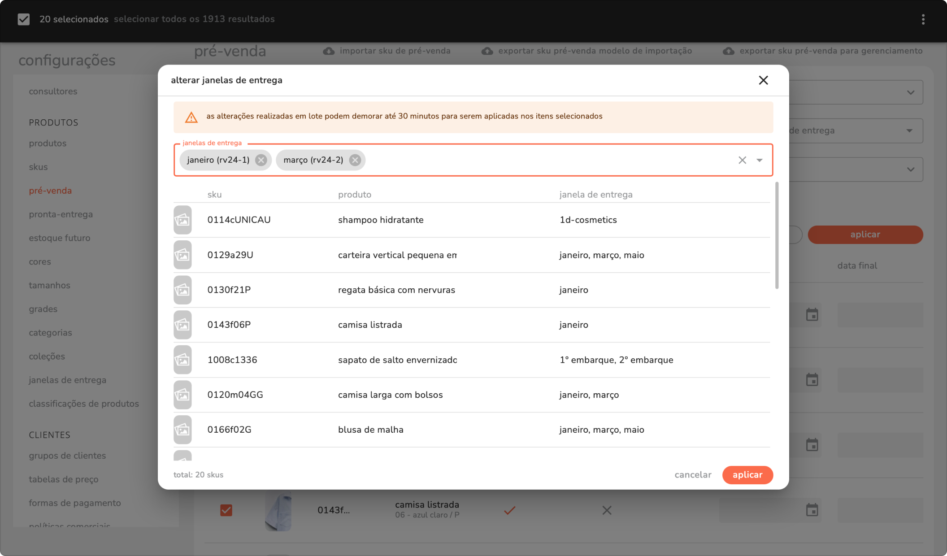Go to janelas de entrega settings
This screenshot has width=947, height=556.
click(67, 380)
